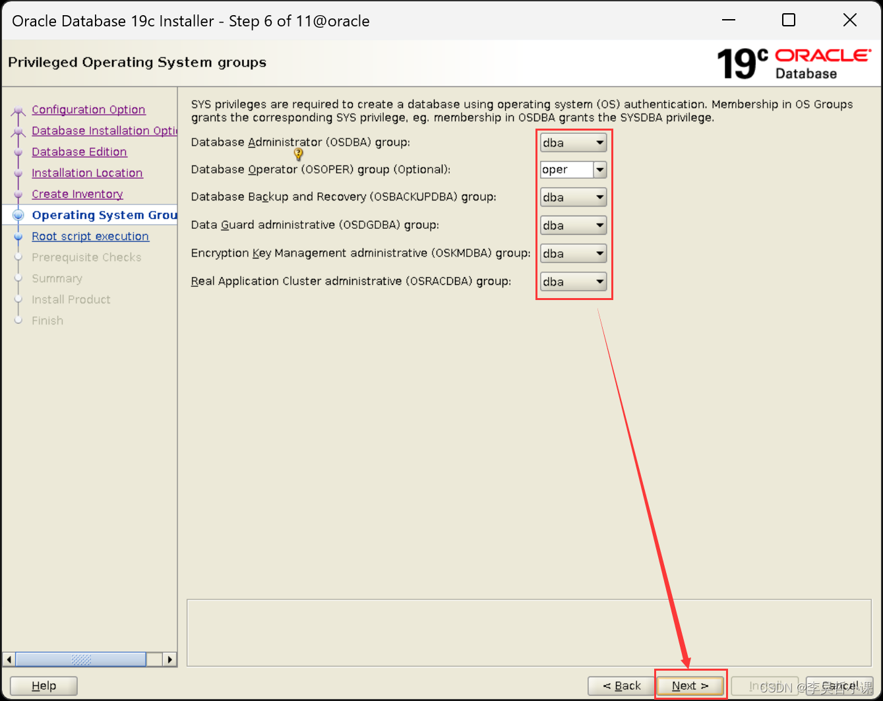Click the Configuration Option step marker icon

(18, 111)
